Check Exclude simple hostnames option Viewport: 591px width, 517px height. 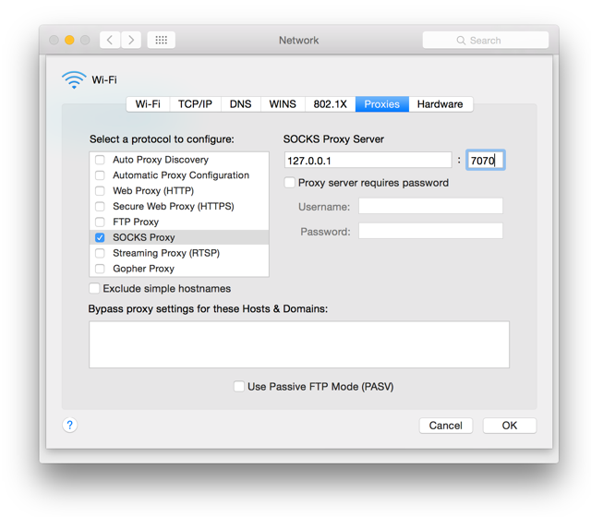click(x=95, y=289)
